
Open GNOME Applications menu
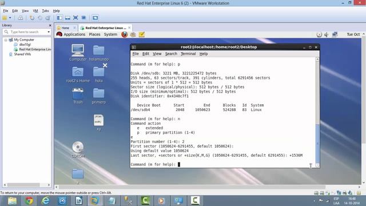pyautogui.click(x=74, y=34)
